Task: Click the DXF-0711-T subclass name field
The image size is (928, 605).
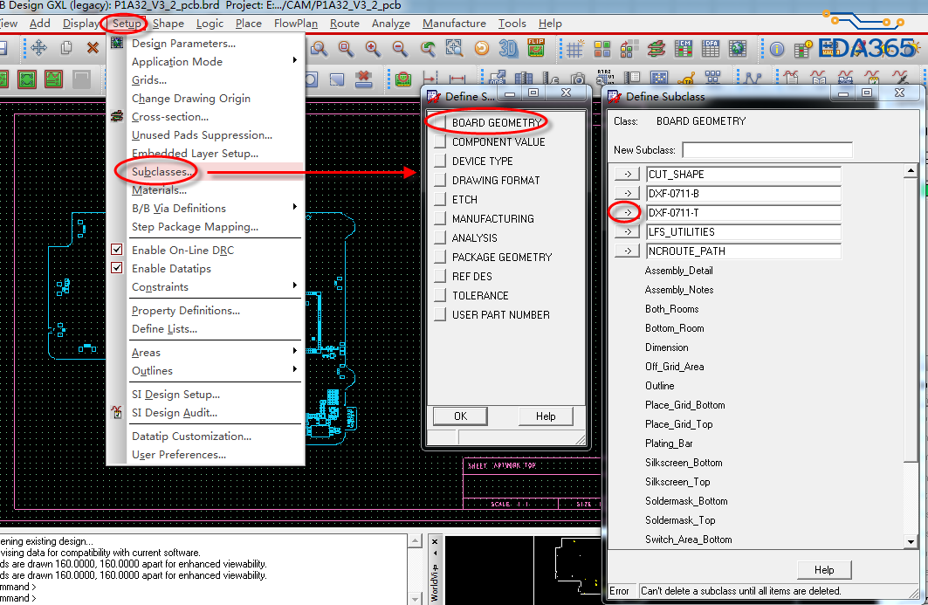Action: pyautogui.click(x=743, y=212)
